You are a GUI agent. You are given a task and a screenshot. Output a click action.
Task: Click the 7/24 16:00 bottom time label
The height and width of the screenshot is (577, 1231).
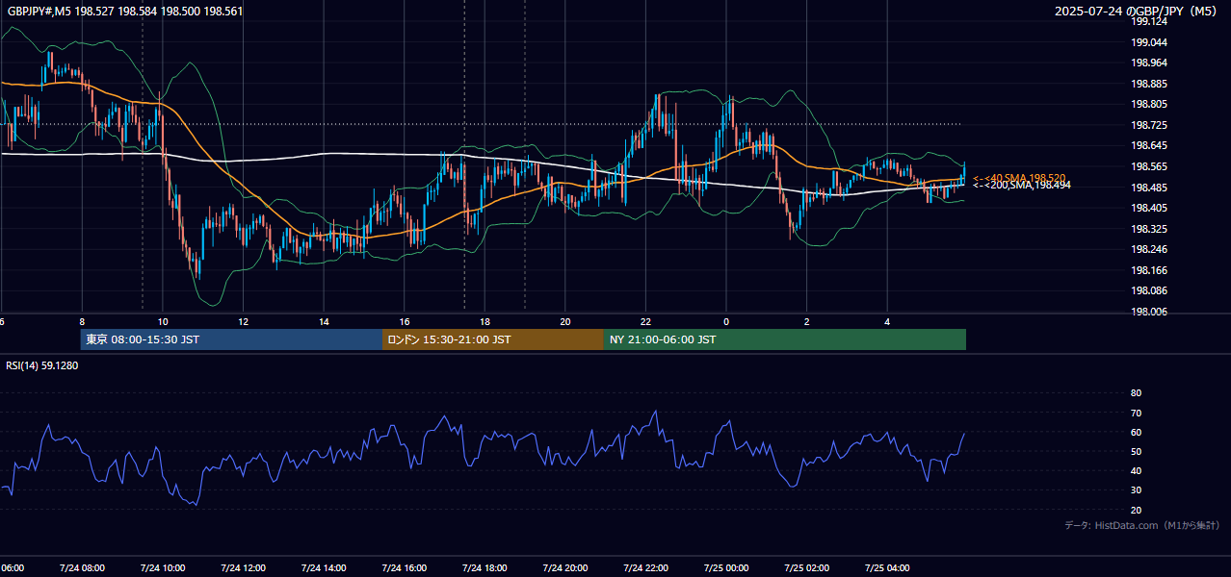404,568
